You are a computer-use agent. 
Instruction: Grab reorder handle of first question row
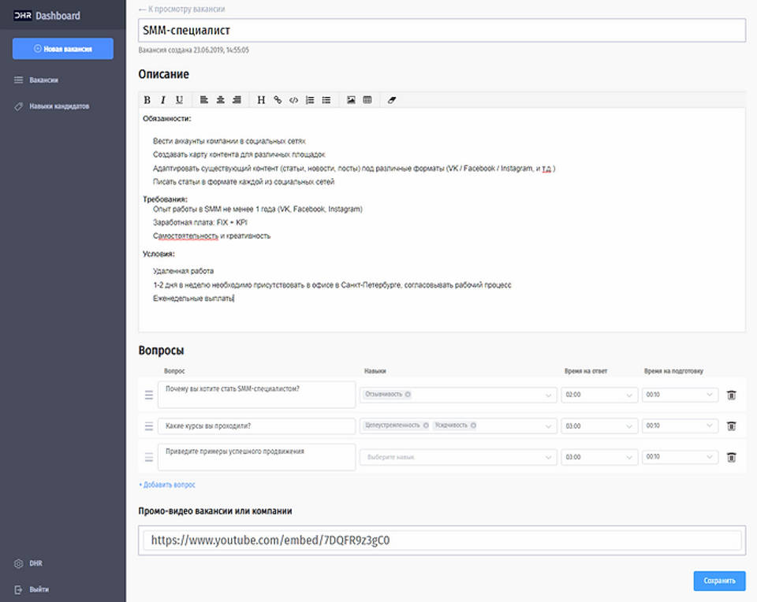[x=149, y=395]
